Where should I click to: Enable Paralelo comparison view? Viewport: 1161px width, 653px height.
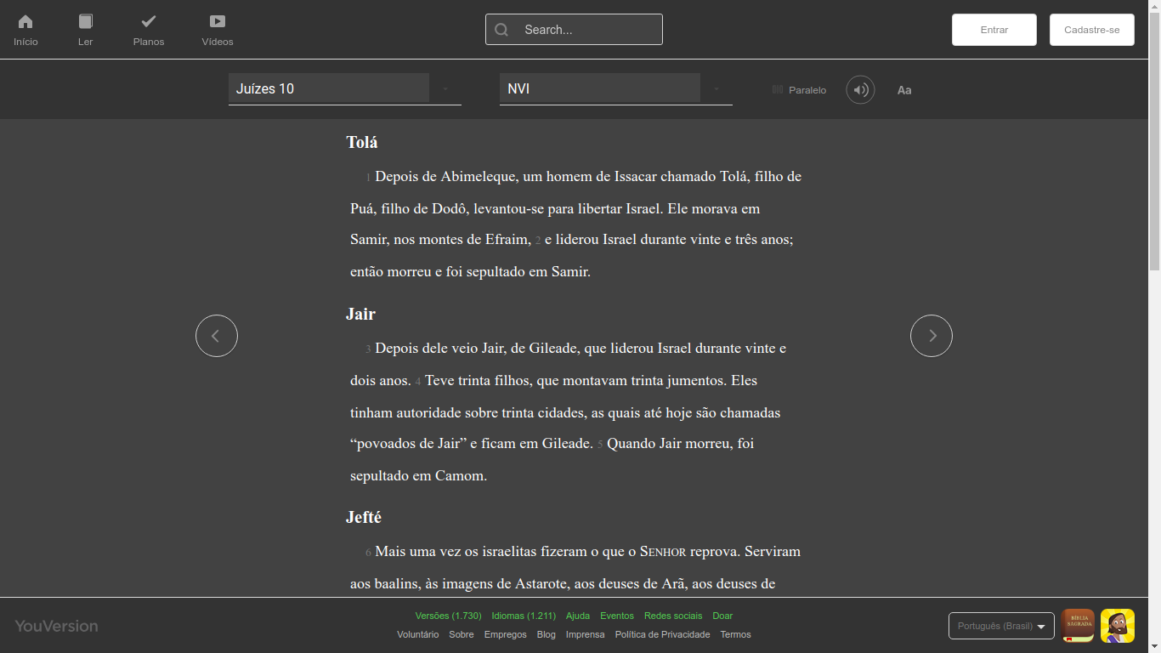point(799,89)
